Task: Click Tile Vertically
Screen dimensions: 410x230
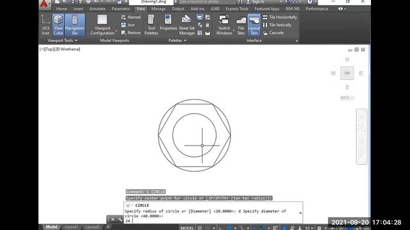Action: tap(277, 25)
